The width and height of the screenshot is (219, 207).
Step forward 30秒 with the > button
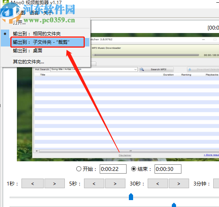pos(179,183)
